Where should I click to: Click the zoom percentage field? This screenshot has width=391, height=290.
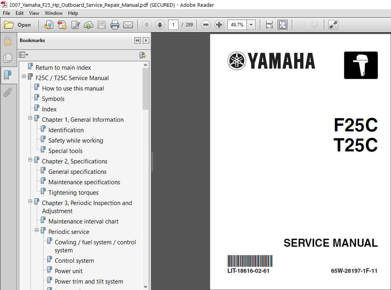[237, 25]
